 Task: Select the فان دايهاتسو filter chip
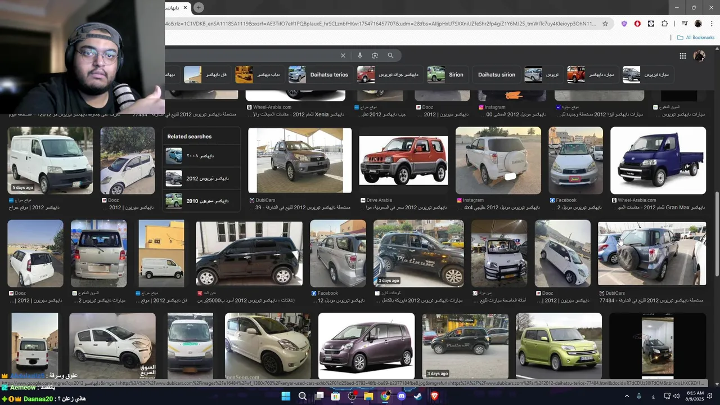[x=208, y=75]
